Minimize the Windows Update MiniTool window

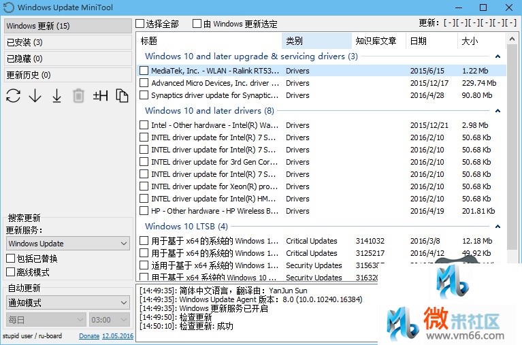tap(459, 7)
